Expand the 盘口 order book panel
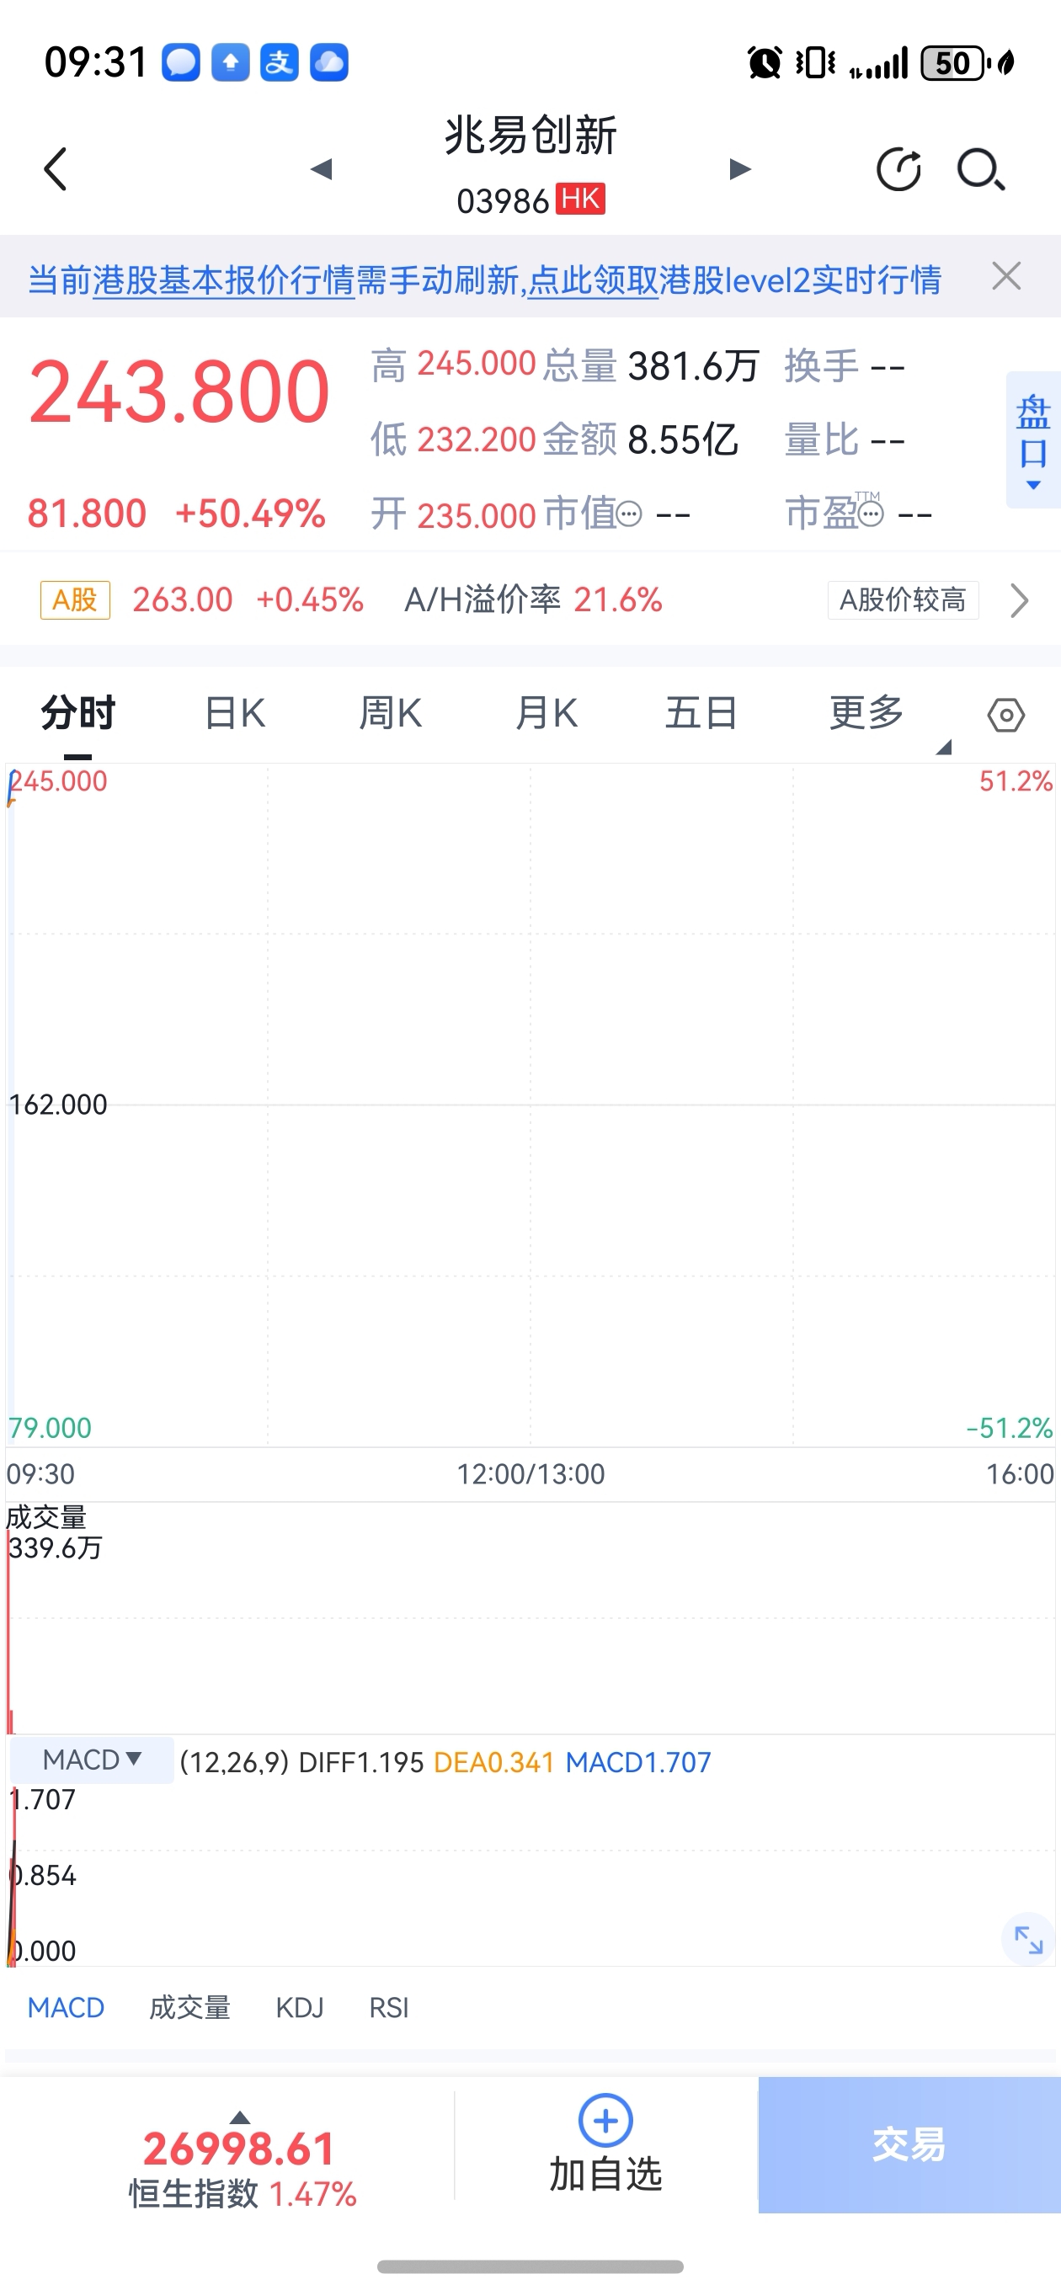Image resolution: width=1061 pixels, height=2290 pixels. pos(1032,440)
